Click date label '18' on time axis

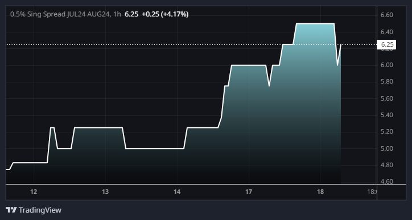(320, 192)
